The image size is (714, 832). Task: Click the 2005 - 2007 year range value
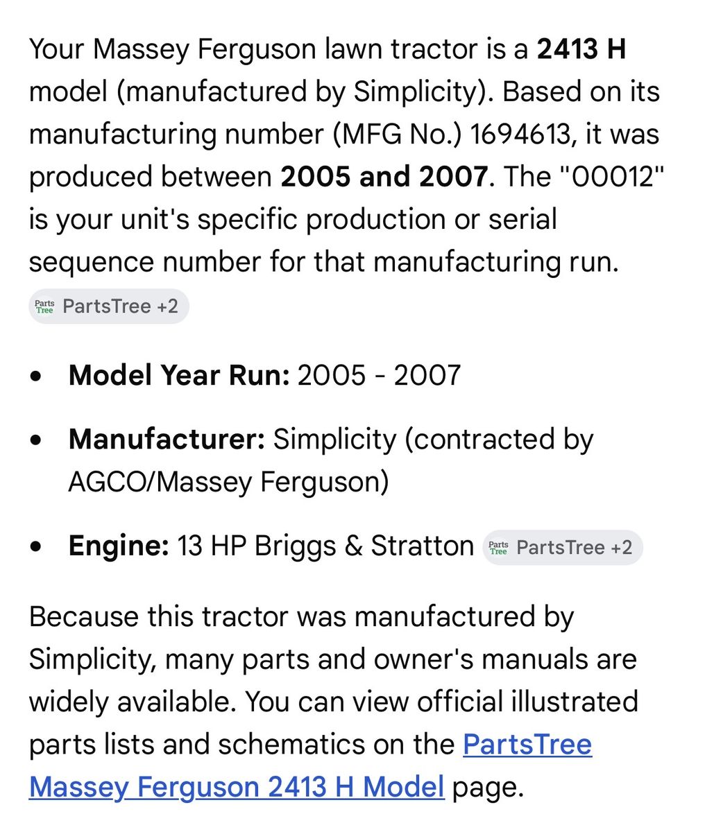[379, 375]
